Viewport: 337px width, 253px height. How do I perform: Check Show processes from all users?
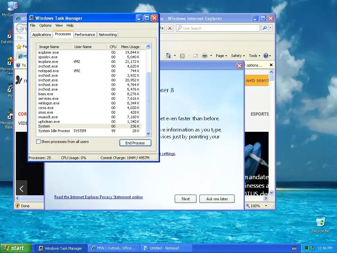(38, 142)
